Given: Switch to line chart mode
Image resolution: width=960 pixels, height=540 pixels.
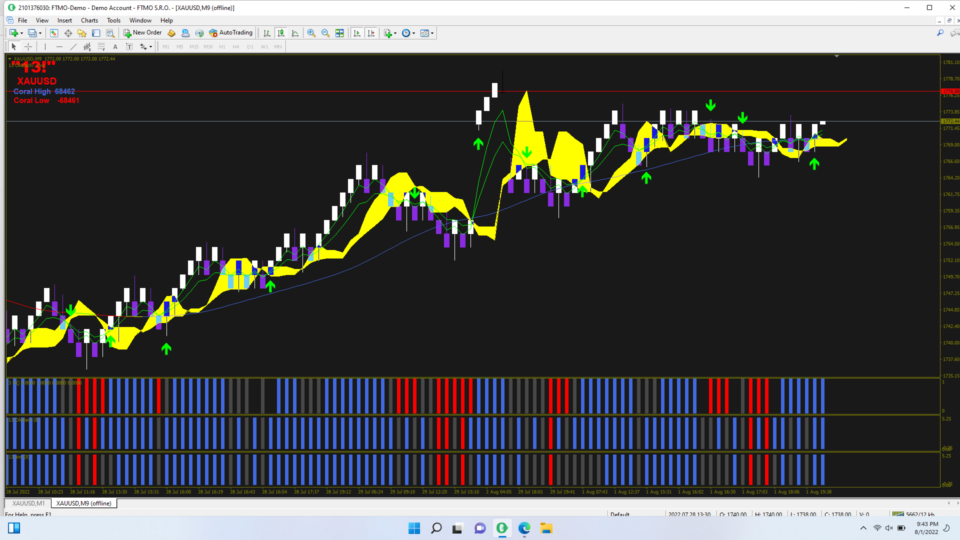Looking at the screenshot, I should point(295,33).
